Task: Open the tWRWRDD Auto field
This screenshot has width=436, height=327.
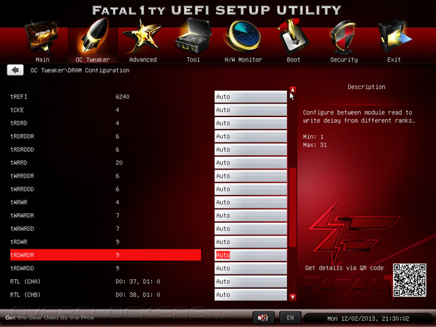Action: [x=251, y=229]
